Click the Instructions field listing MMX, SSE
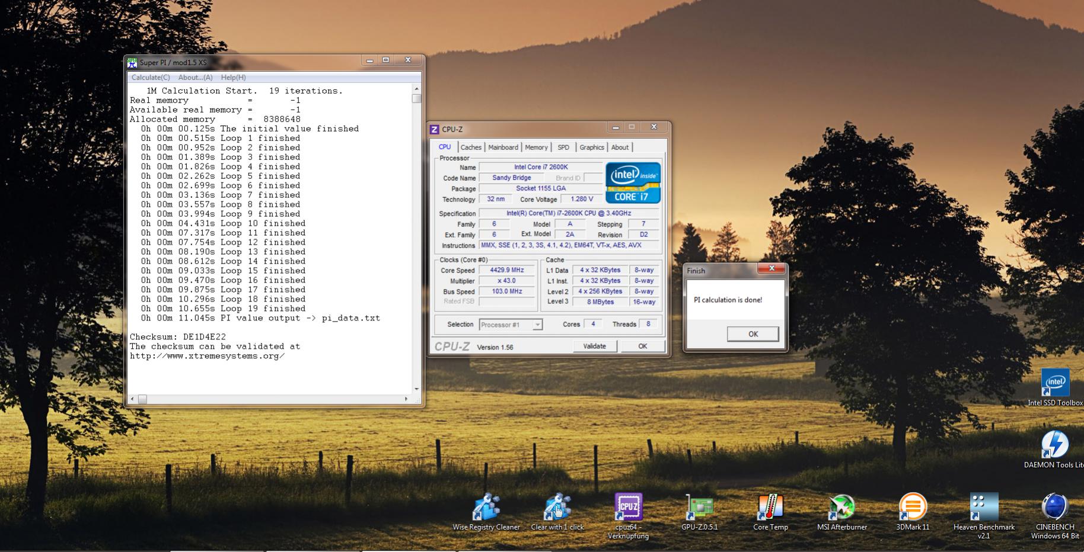The image size is (1084, 552). pyautogui.click(x=569, y=245)
